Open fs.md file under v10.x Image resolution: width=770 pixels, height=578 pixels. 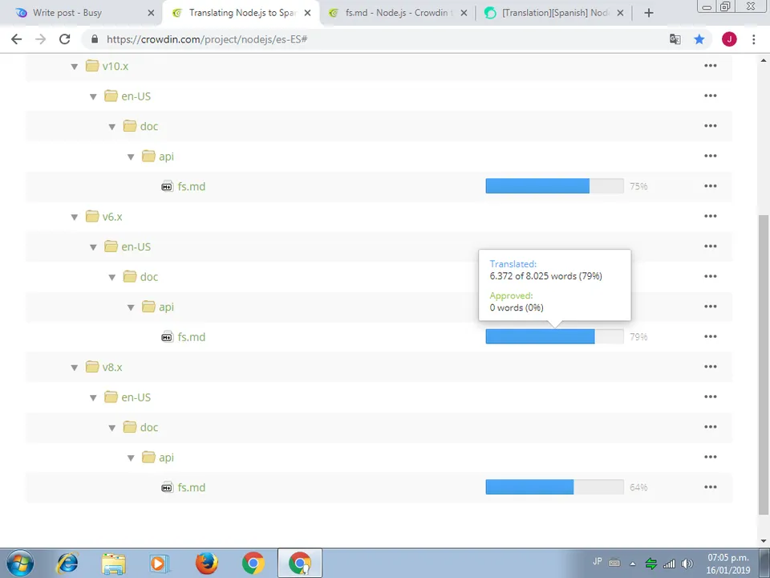click(x=192, y=186)
